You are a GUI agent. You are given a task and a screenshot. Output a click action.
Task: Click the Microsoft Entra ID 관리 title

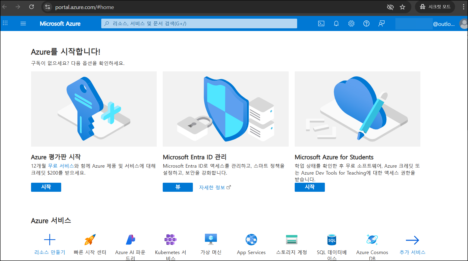coord(195,157)
